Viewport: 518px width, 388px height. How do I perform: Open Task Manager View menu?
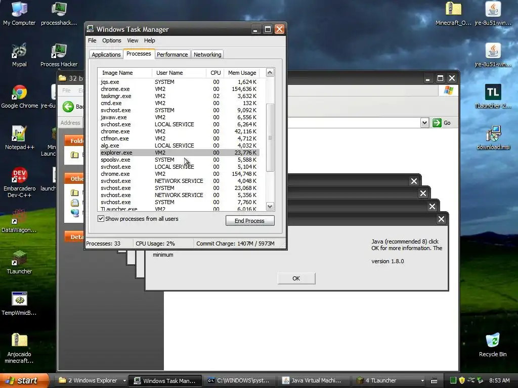click(x=133, y=40)
